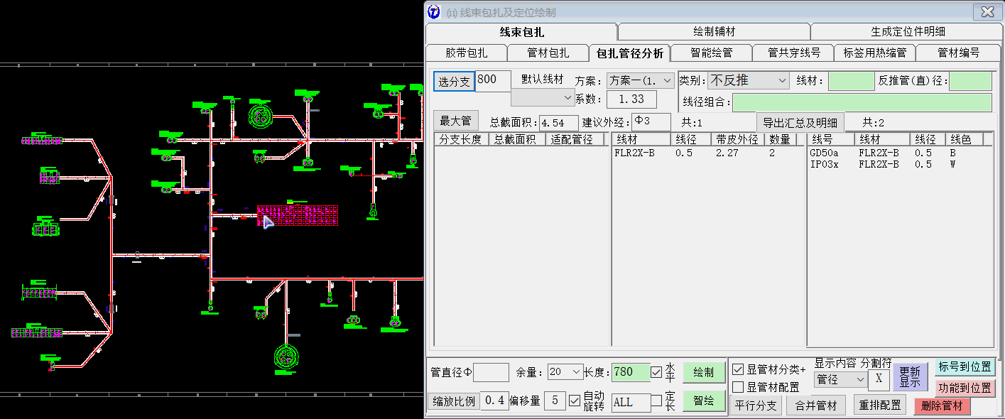1005x419 pixels.
Task: Disable the 自动旋转 checkbox
Action: point(575,401)
